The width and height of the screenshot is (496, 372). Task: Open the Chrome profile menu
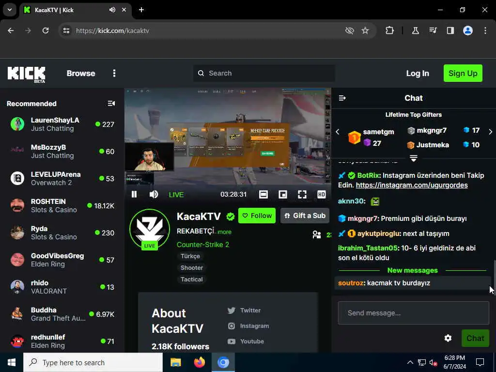[468, 31]
